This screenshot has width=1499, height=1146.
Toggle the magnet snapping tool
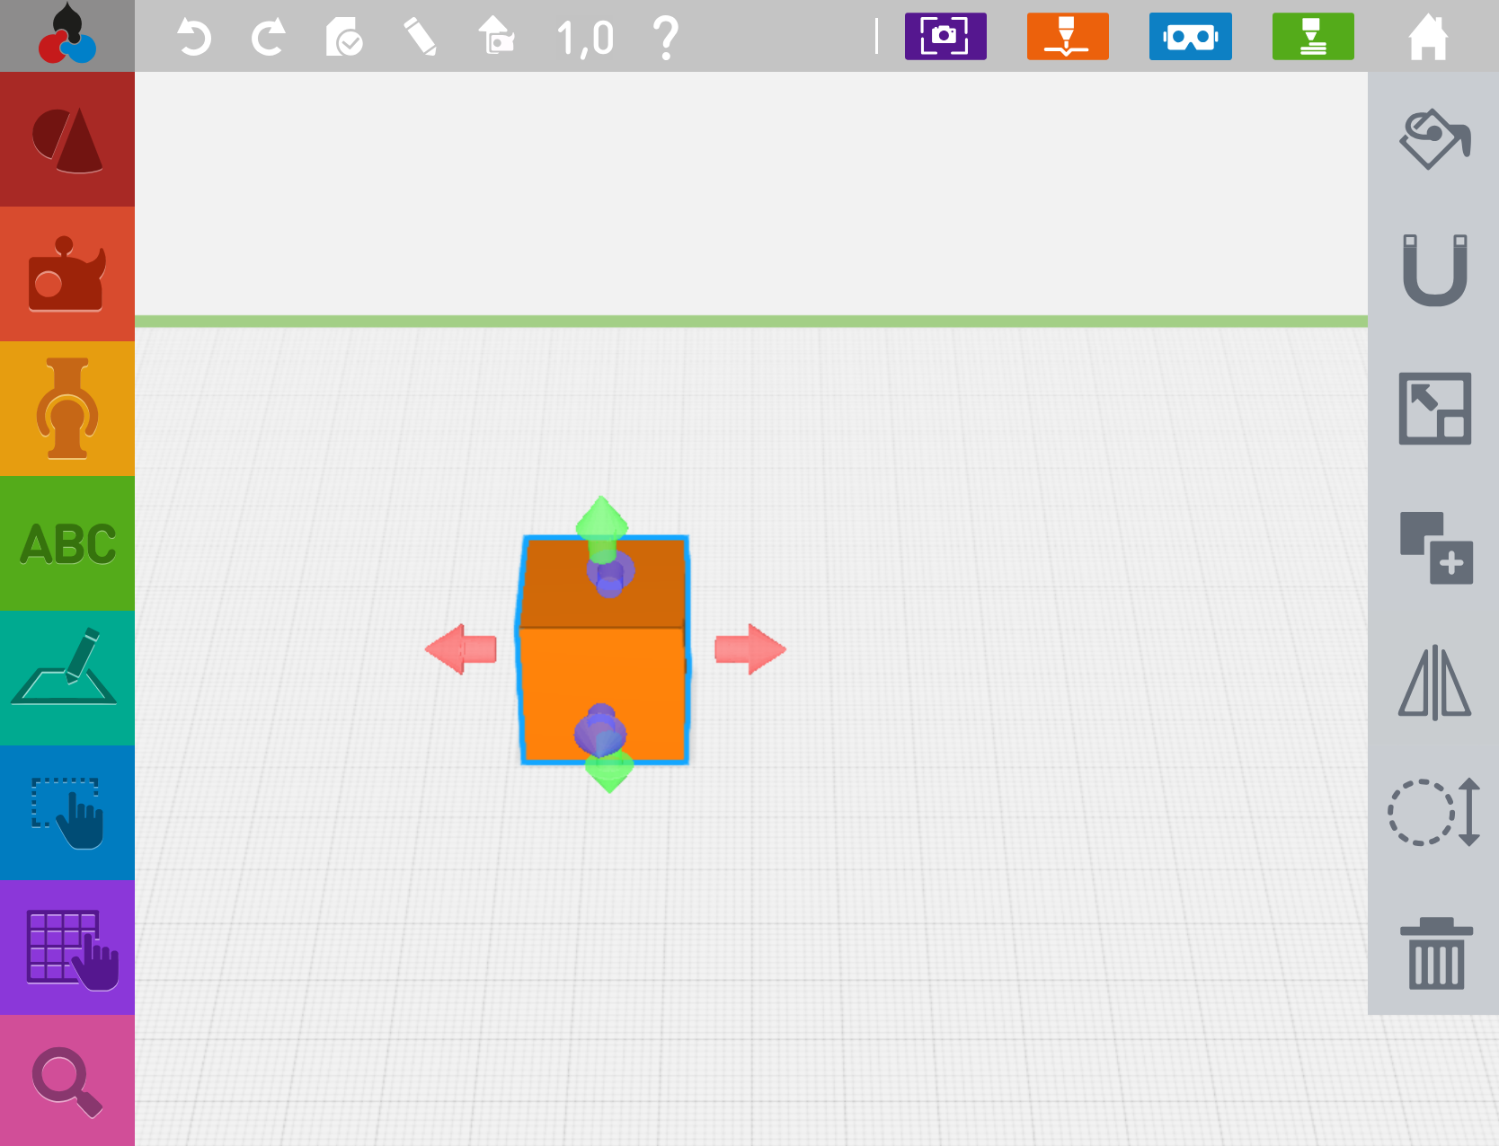click(1435, 269)
